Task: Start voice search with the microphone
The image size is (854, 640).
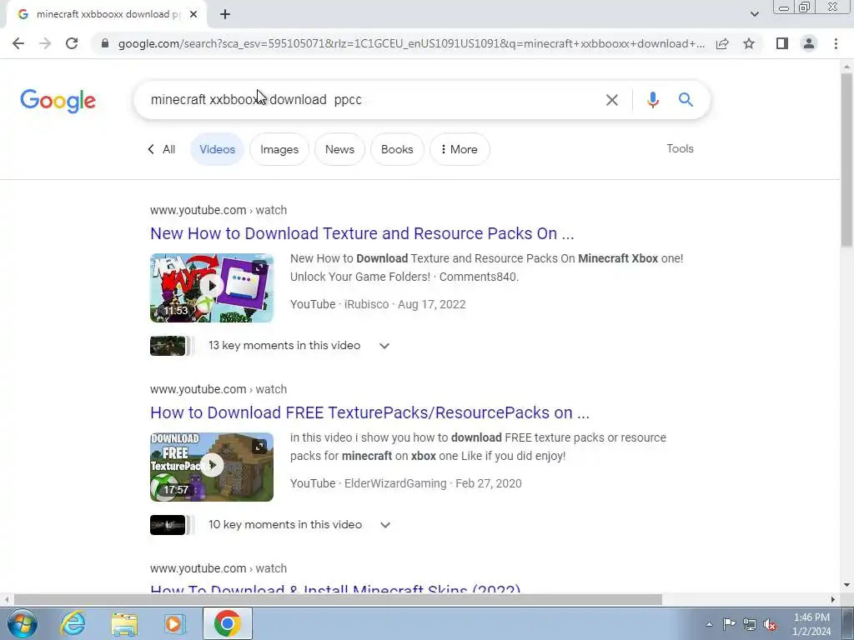Action: pyautogui.click(x=652, y=100)
